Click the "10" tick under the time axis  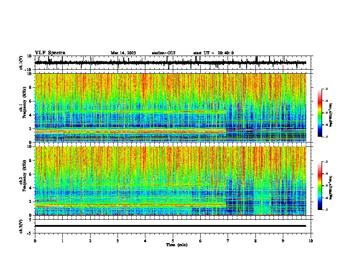click(x=311, y=241)
